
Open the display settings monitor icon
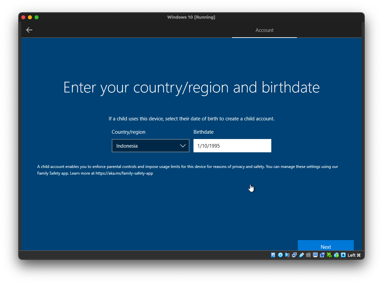[315, 255]
